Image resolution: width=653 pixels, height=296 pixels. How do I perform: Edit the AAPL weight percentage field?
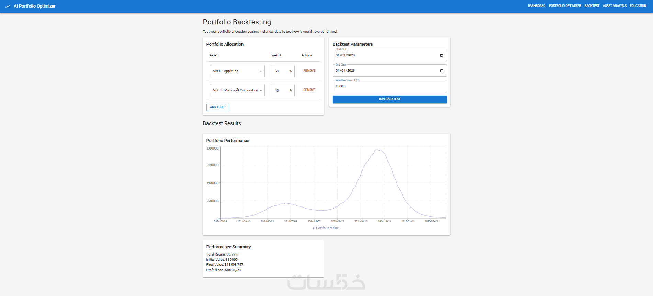pos(281,71)
